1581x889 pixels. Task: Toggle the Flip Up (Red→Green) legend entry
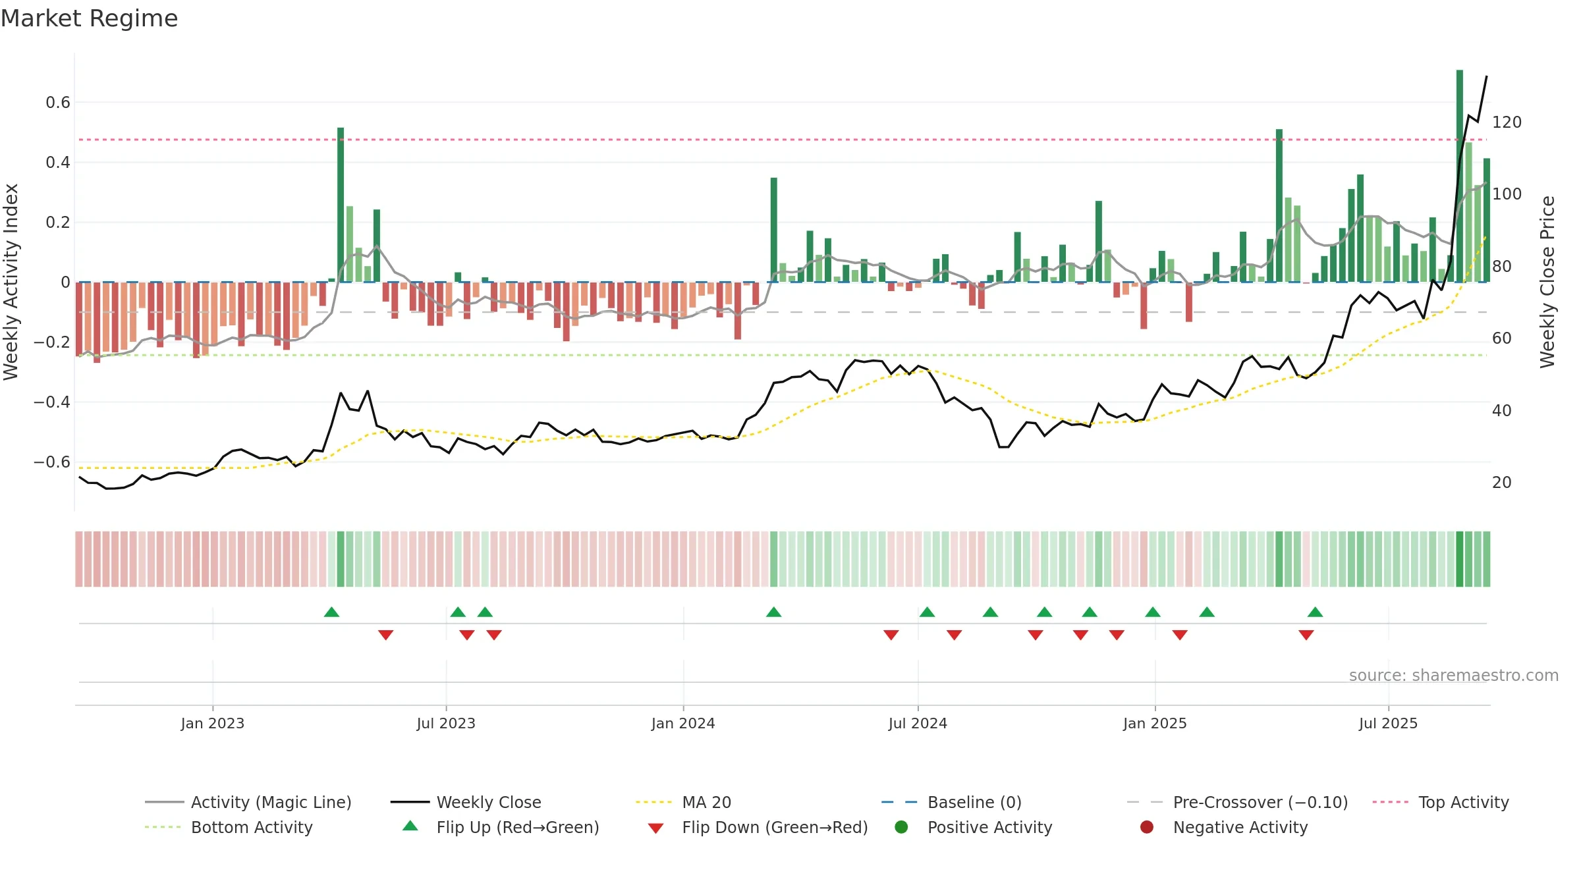click(501, 827)
